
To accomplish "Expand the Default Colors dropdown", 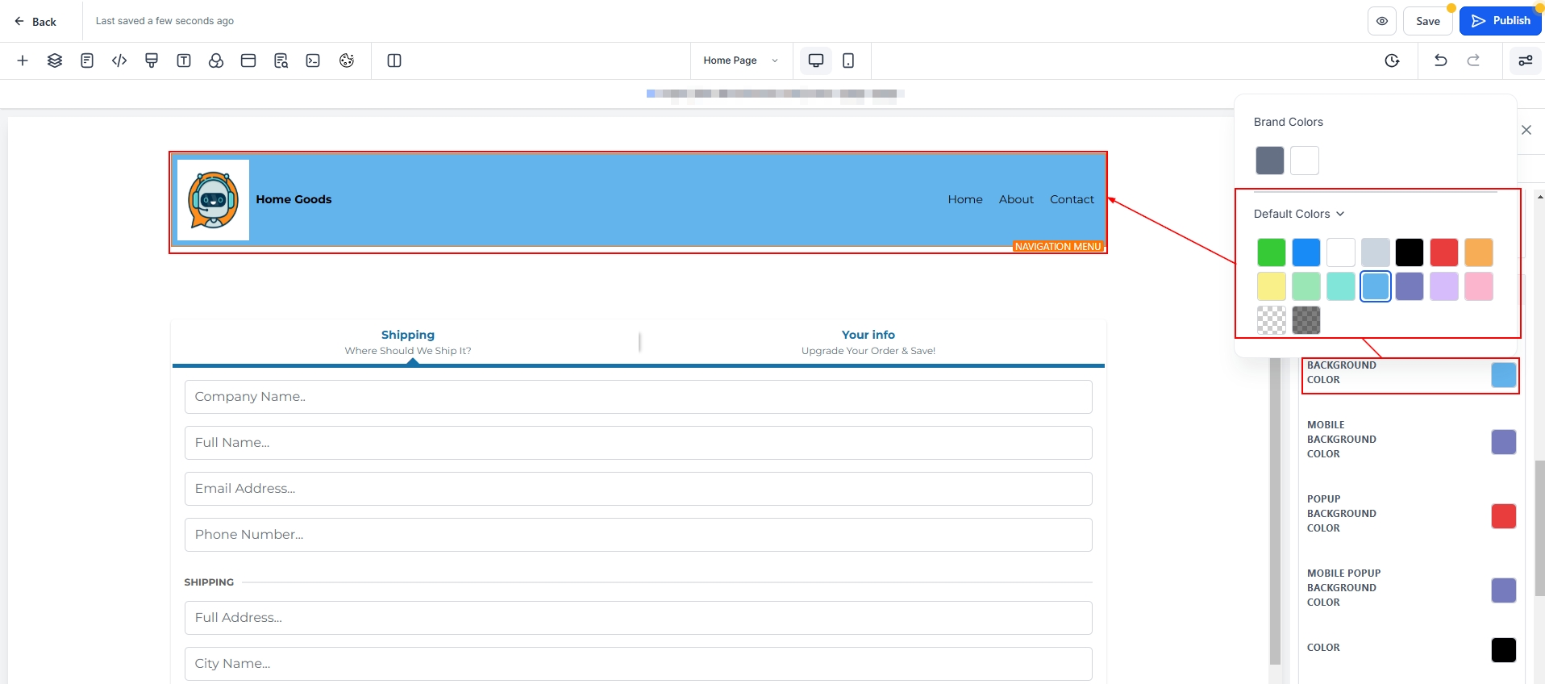I will pos(1298,214).
